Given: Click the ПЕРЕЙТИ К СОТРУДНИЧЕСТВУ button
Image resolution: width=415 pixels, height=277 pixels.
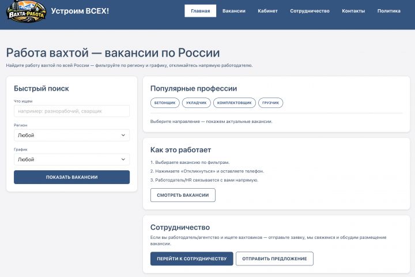Looking at the screenshot, I should point(192,259).
